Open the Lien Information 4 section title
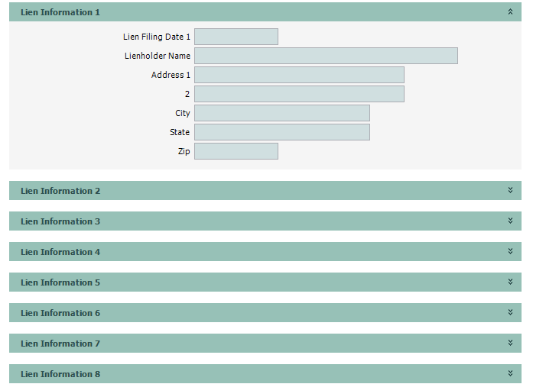 (x=60, y=252)
